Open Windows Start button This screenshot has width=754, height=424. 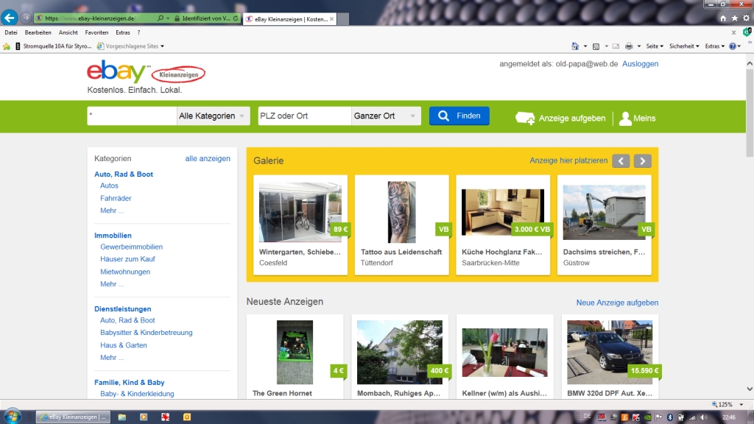click(x=13, y=417)
